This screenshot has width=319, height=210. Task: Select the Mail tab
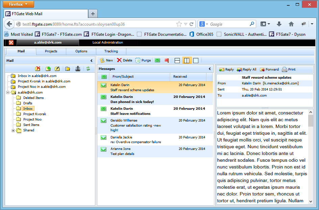pyautogui.click(x=21, y=51)
